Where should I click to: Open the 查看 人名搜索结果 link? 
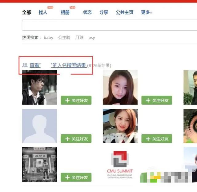(x=58, y=65)
